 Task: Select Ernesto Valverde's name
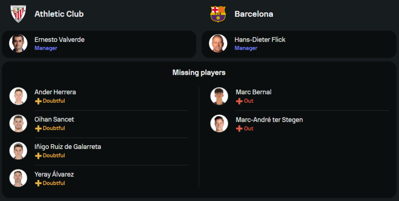pos(59,40)
